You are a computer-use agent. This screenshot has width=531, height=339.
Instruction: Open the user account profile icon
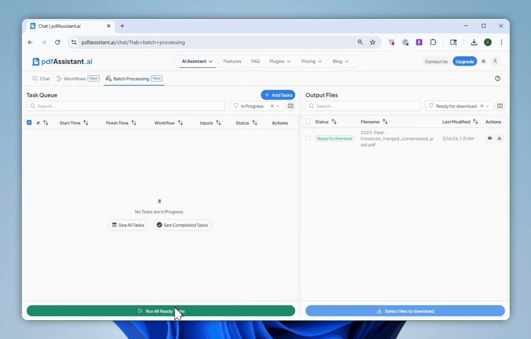tap(495, 61)
